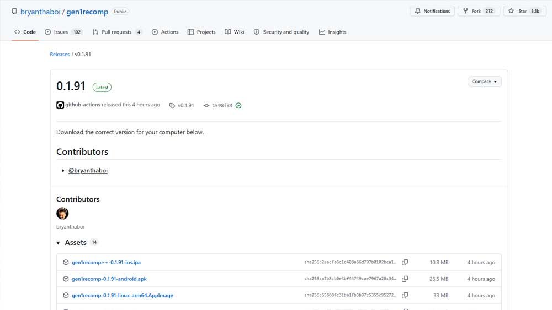Viewport: 552px width, 310px height.
Task: Open Security and quality tab
Action: (282, 32)
